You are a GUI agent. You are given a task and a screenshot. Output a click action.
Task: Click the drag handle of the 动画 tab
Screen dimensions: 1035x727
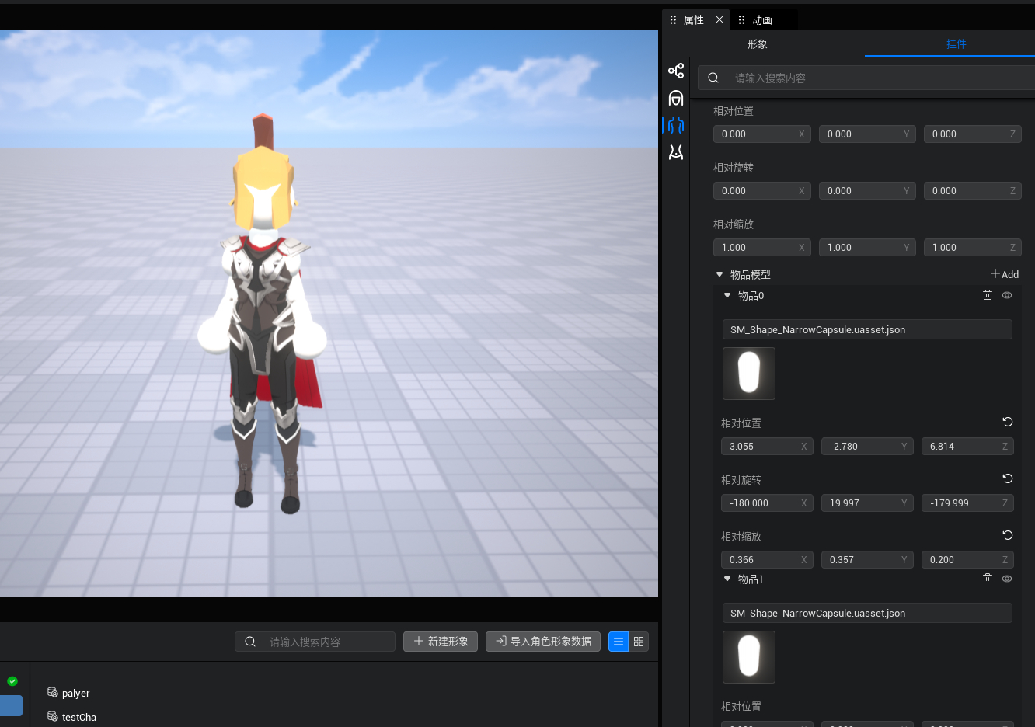click(741, 19)
